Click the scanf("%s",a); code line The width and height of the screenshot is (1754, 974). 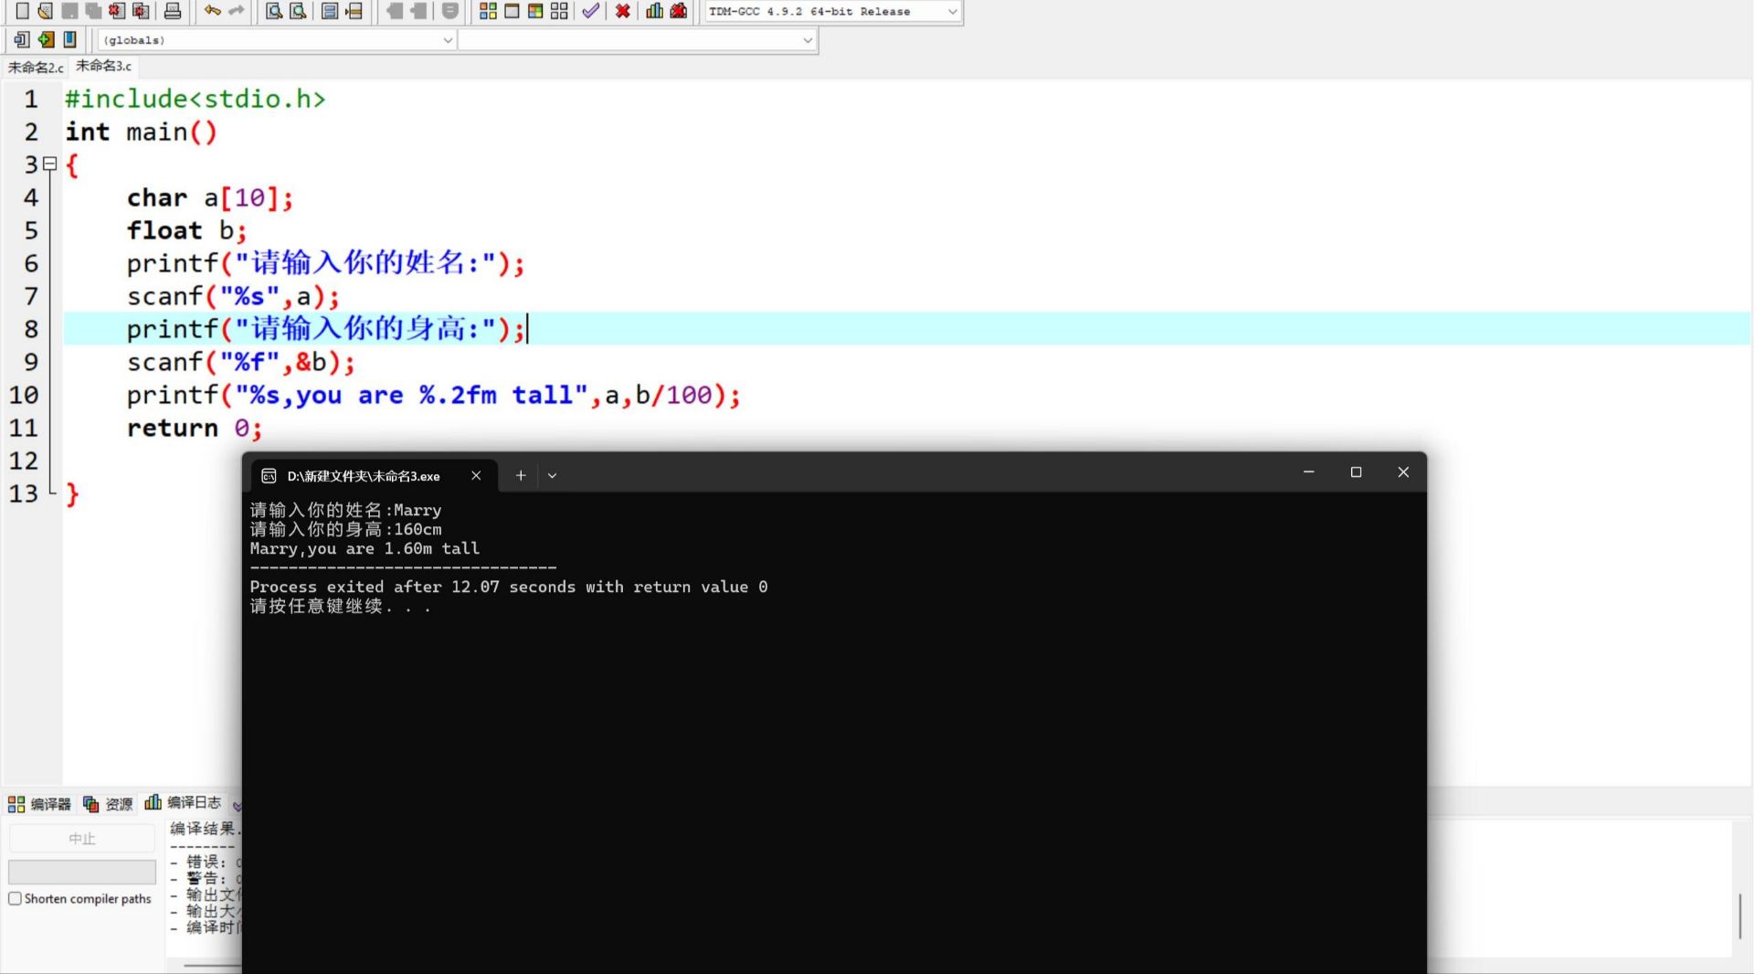coord(233,296)
